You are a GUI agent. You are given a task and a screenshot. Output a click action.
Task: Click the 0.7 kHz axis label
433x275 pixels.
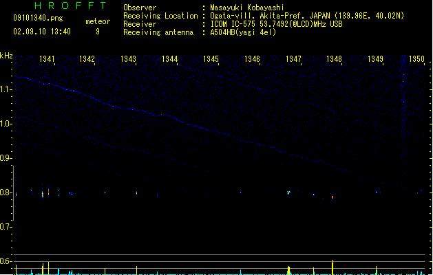tap(6, 227)
